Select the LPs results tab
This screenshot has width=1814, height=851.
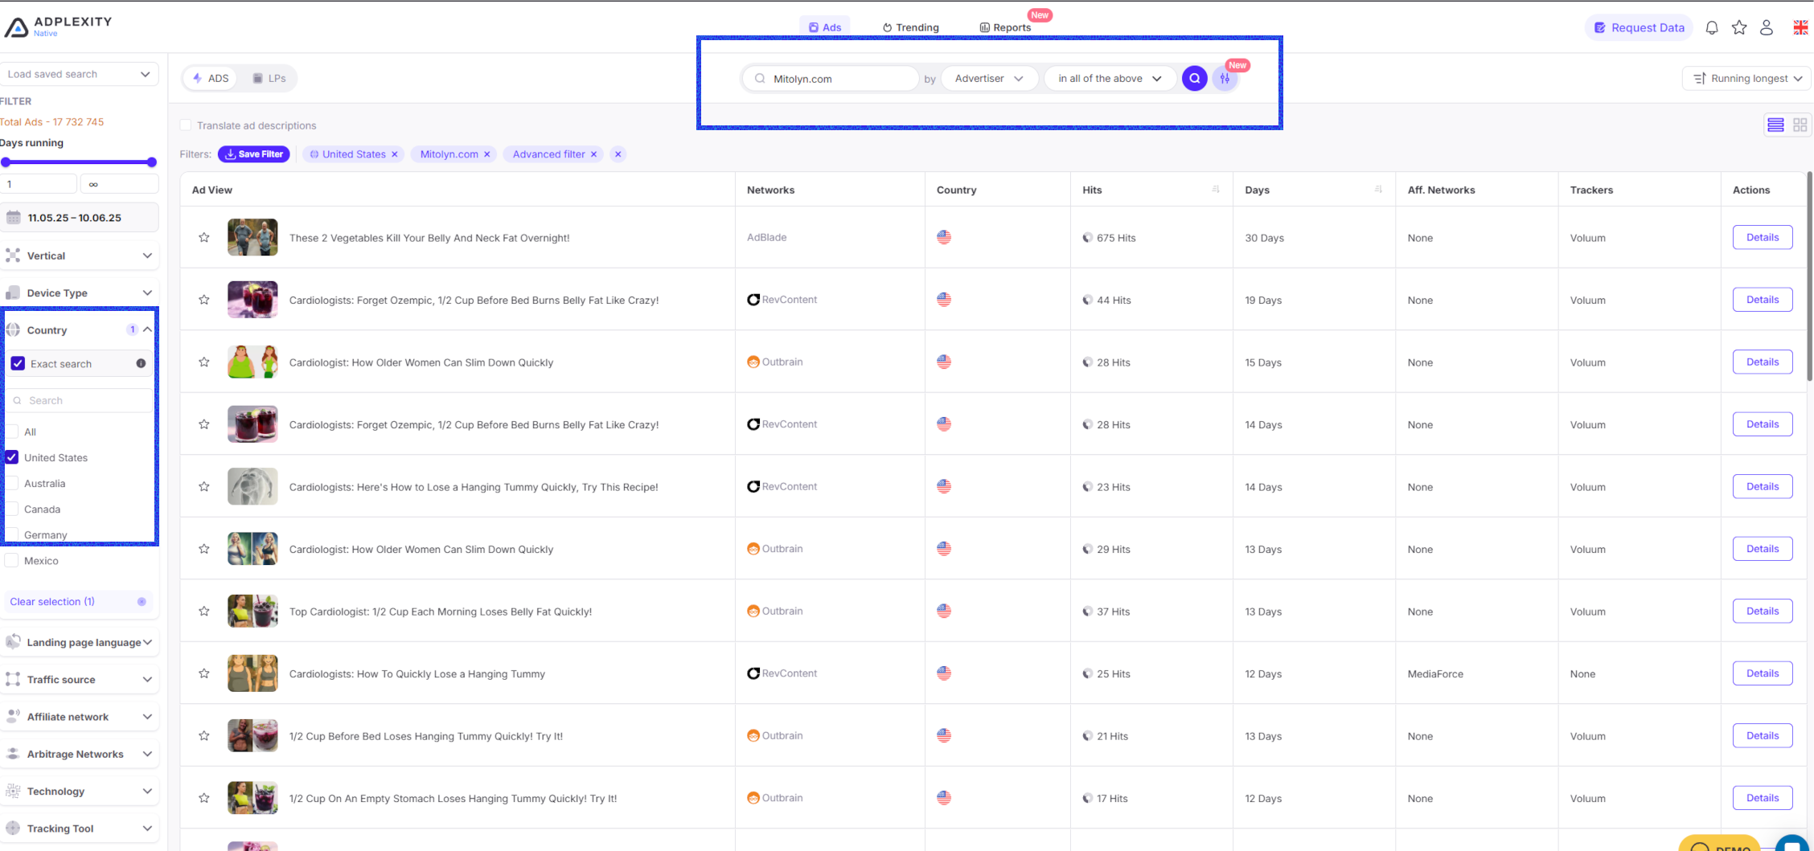pyautogui.click(x=269, y=78)
